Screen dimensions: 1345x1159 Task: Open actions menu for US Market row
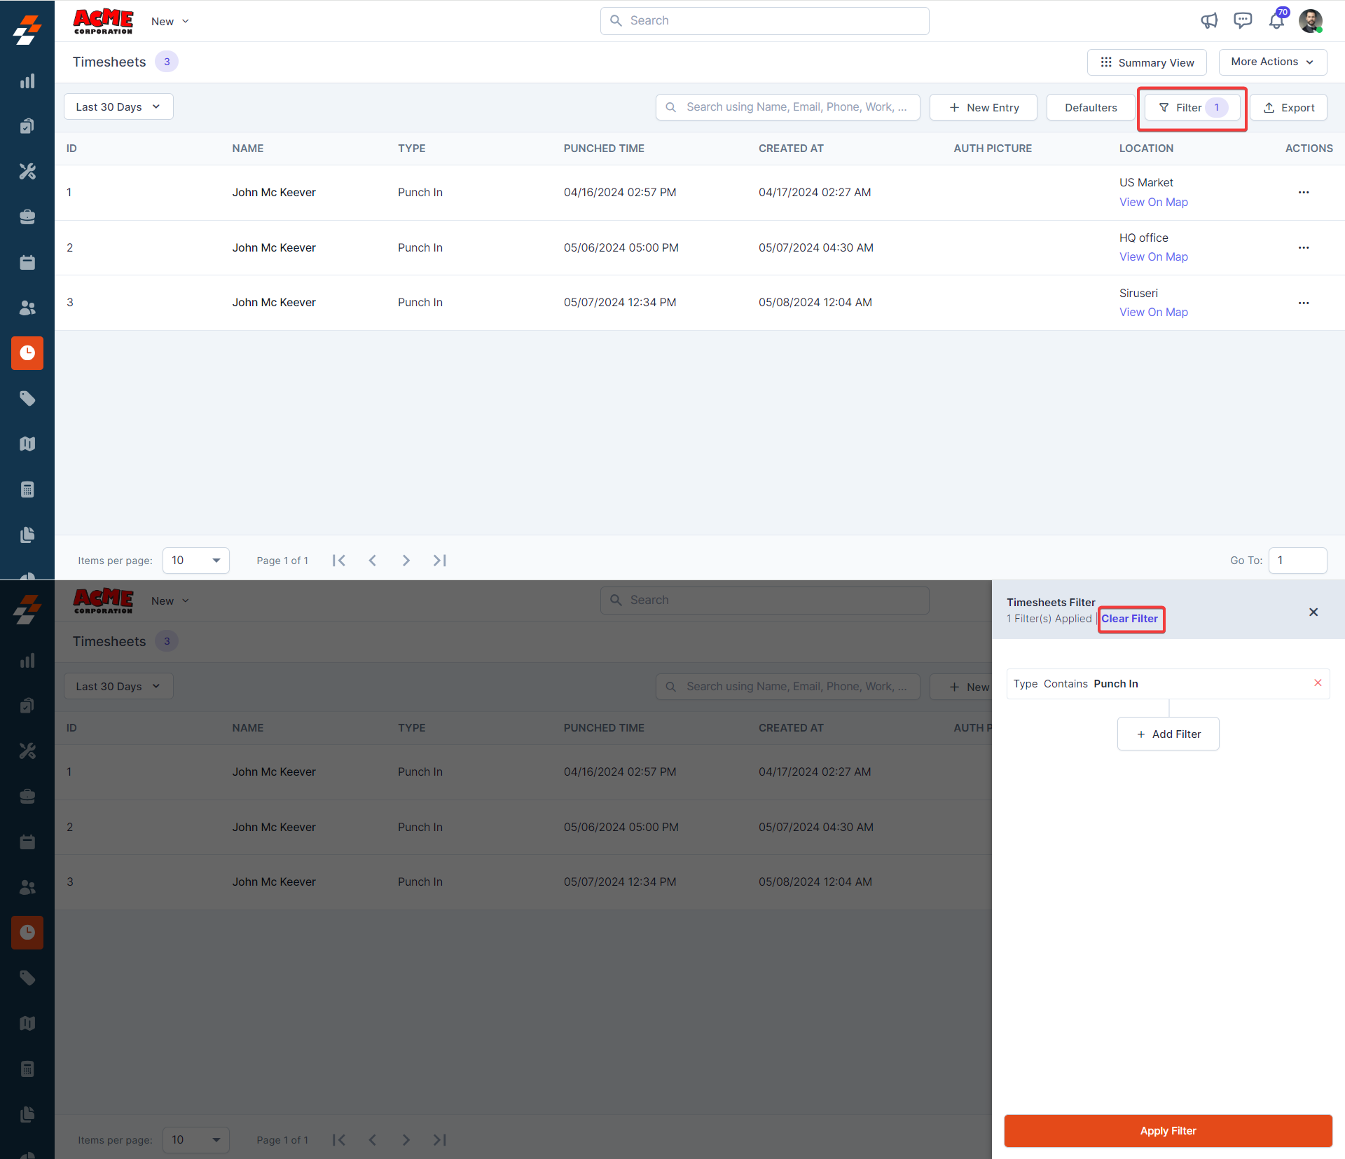(x=1304, y=193)
